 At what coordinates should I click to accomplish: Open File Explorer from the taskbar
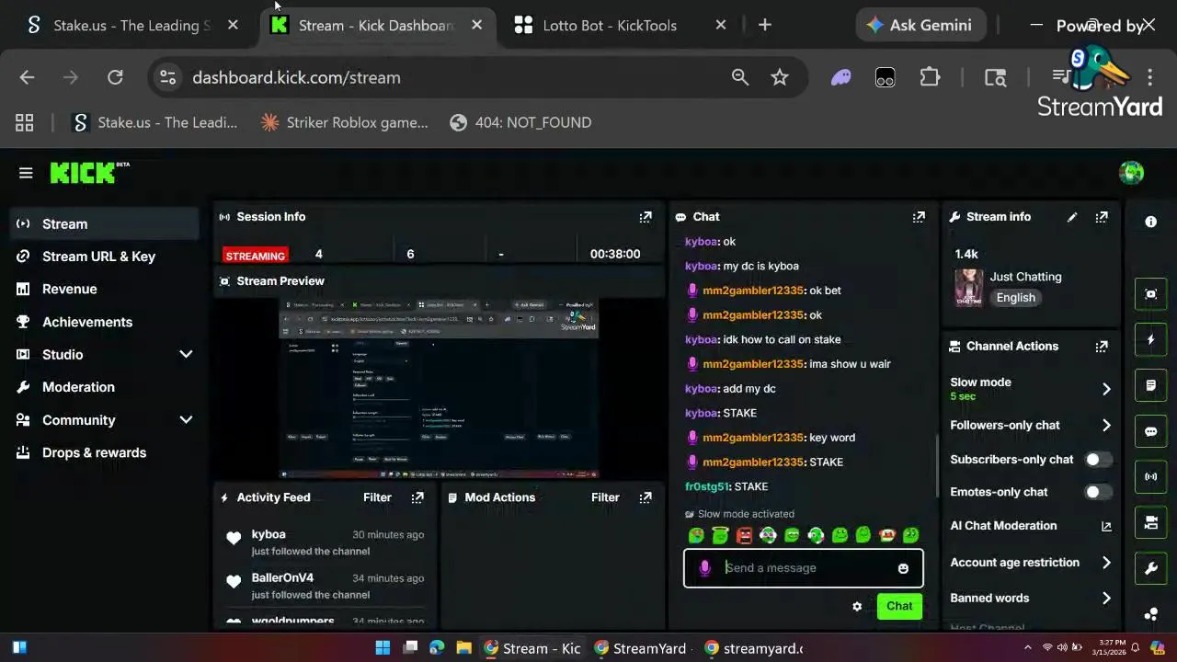coord(463,648)
